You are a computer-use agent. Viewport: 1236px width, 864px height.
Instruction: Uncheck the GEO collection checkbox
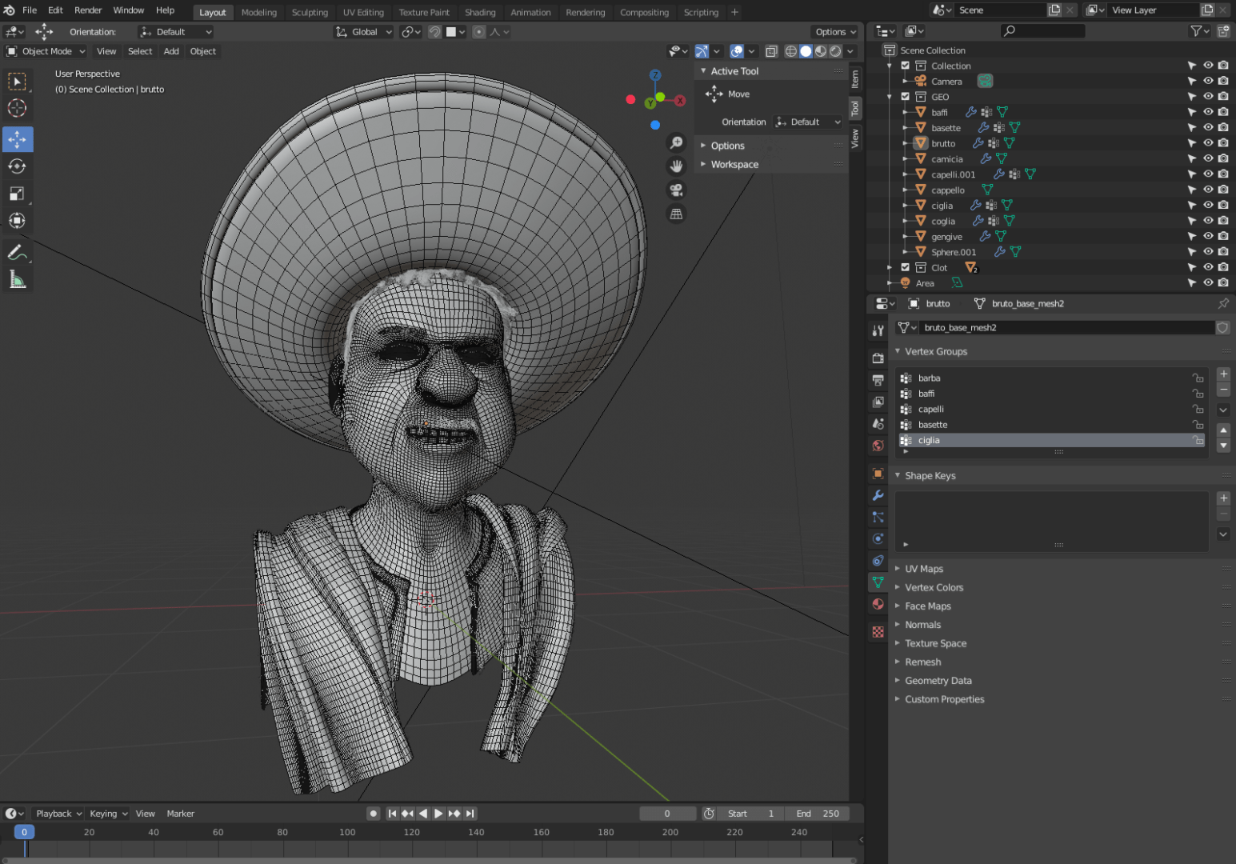906,97
